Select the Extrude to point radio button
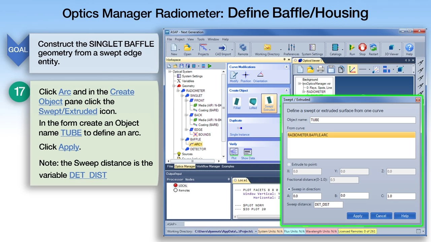Viewport: 431px width, 242px height. pos(289,165)
